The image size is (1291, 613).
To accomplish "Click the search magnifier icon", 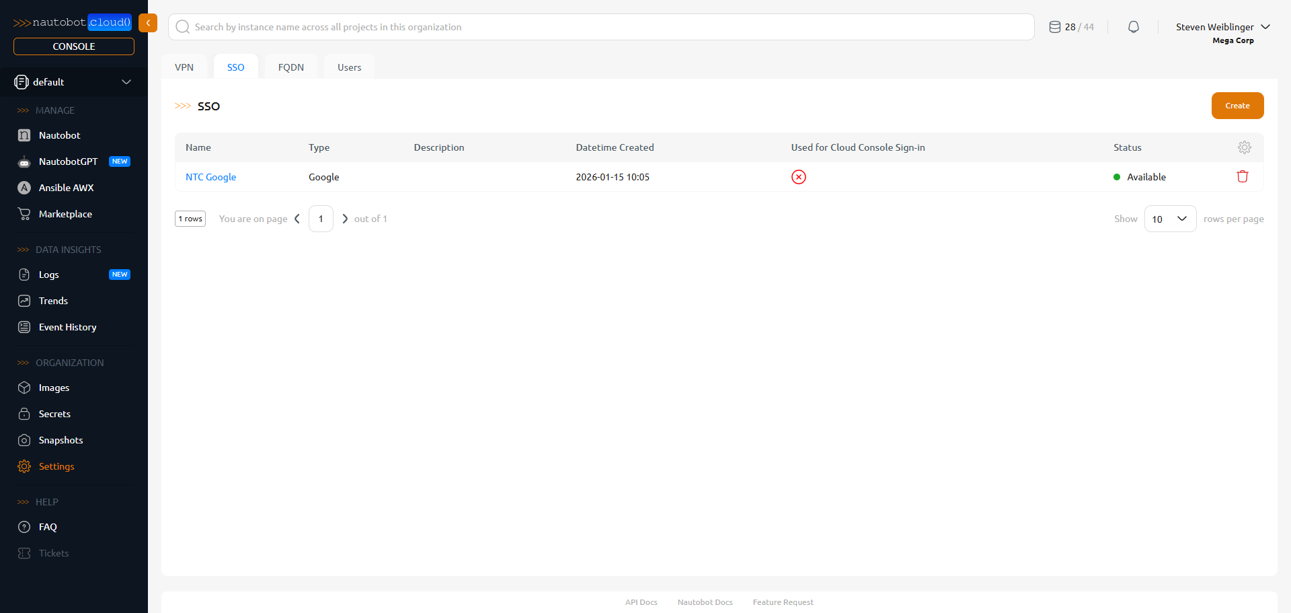I will click(x=182, y=27).
